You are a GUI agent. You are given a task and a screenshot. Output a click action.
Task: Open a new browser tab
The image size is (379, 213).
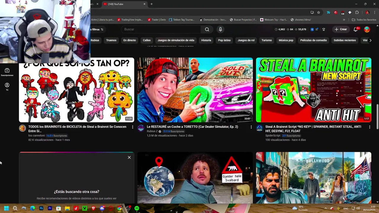click(x=152, y=4)
